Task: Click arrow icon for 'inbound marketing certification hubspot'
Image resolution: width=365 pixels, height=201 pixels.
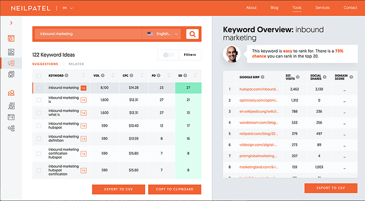Action: (83, 154)
